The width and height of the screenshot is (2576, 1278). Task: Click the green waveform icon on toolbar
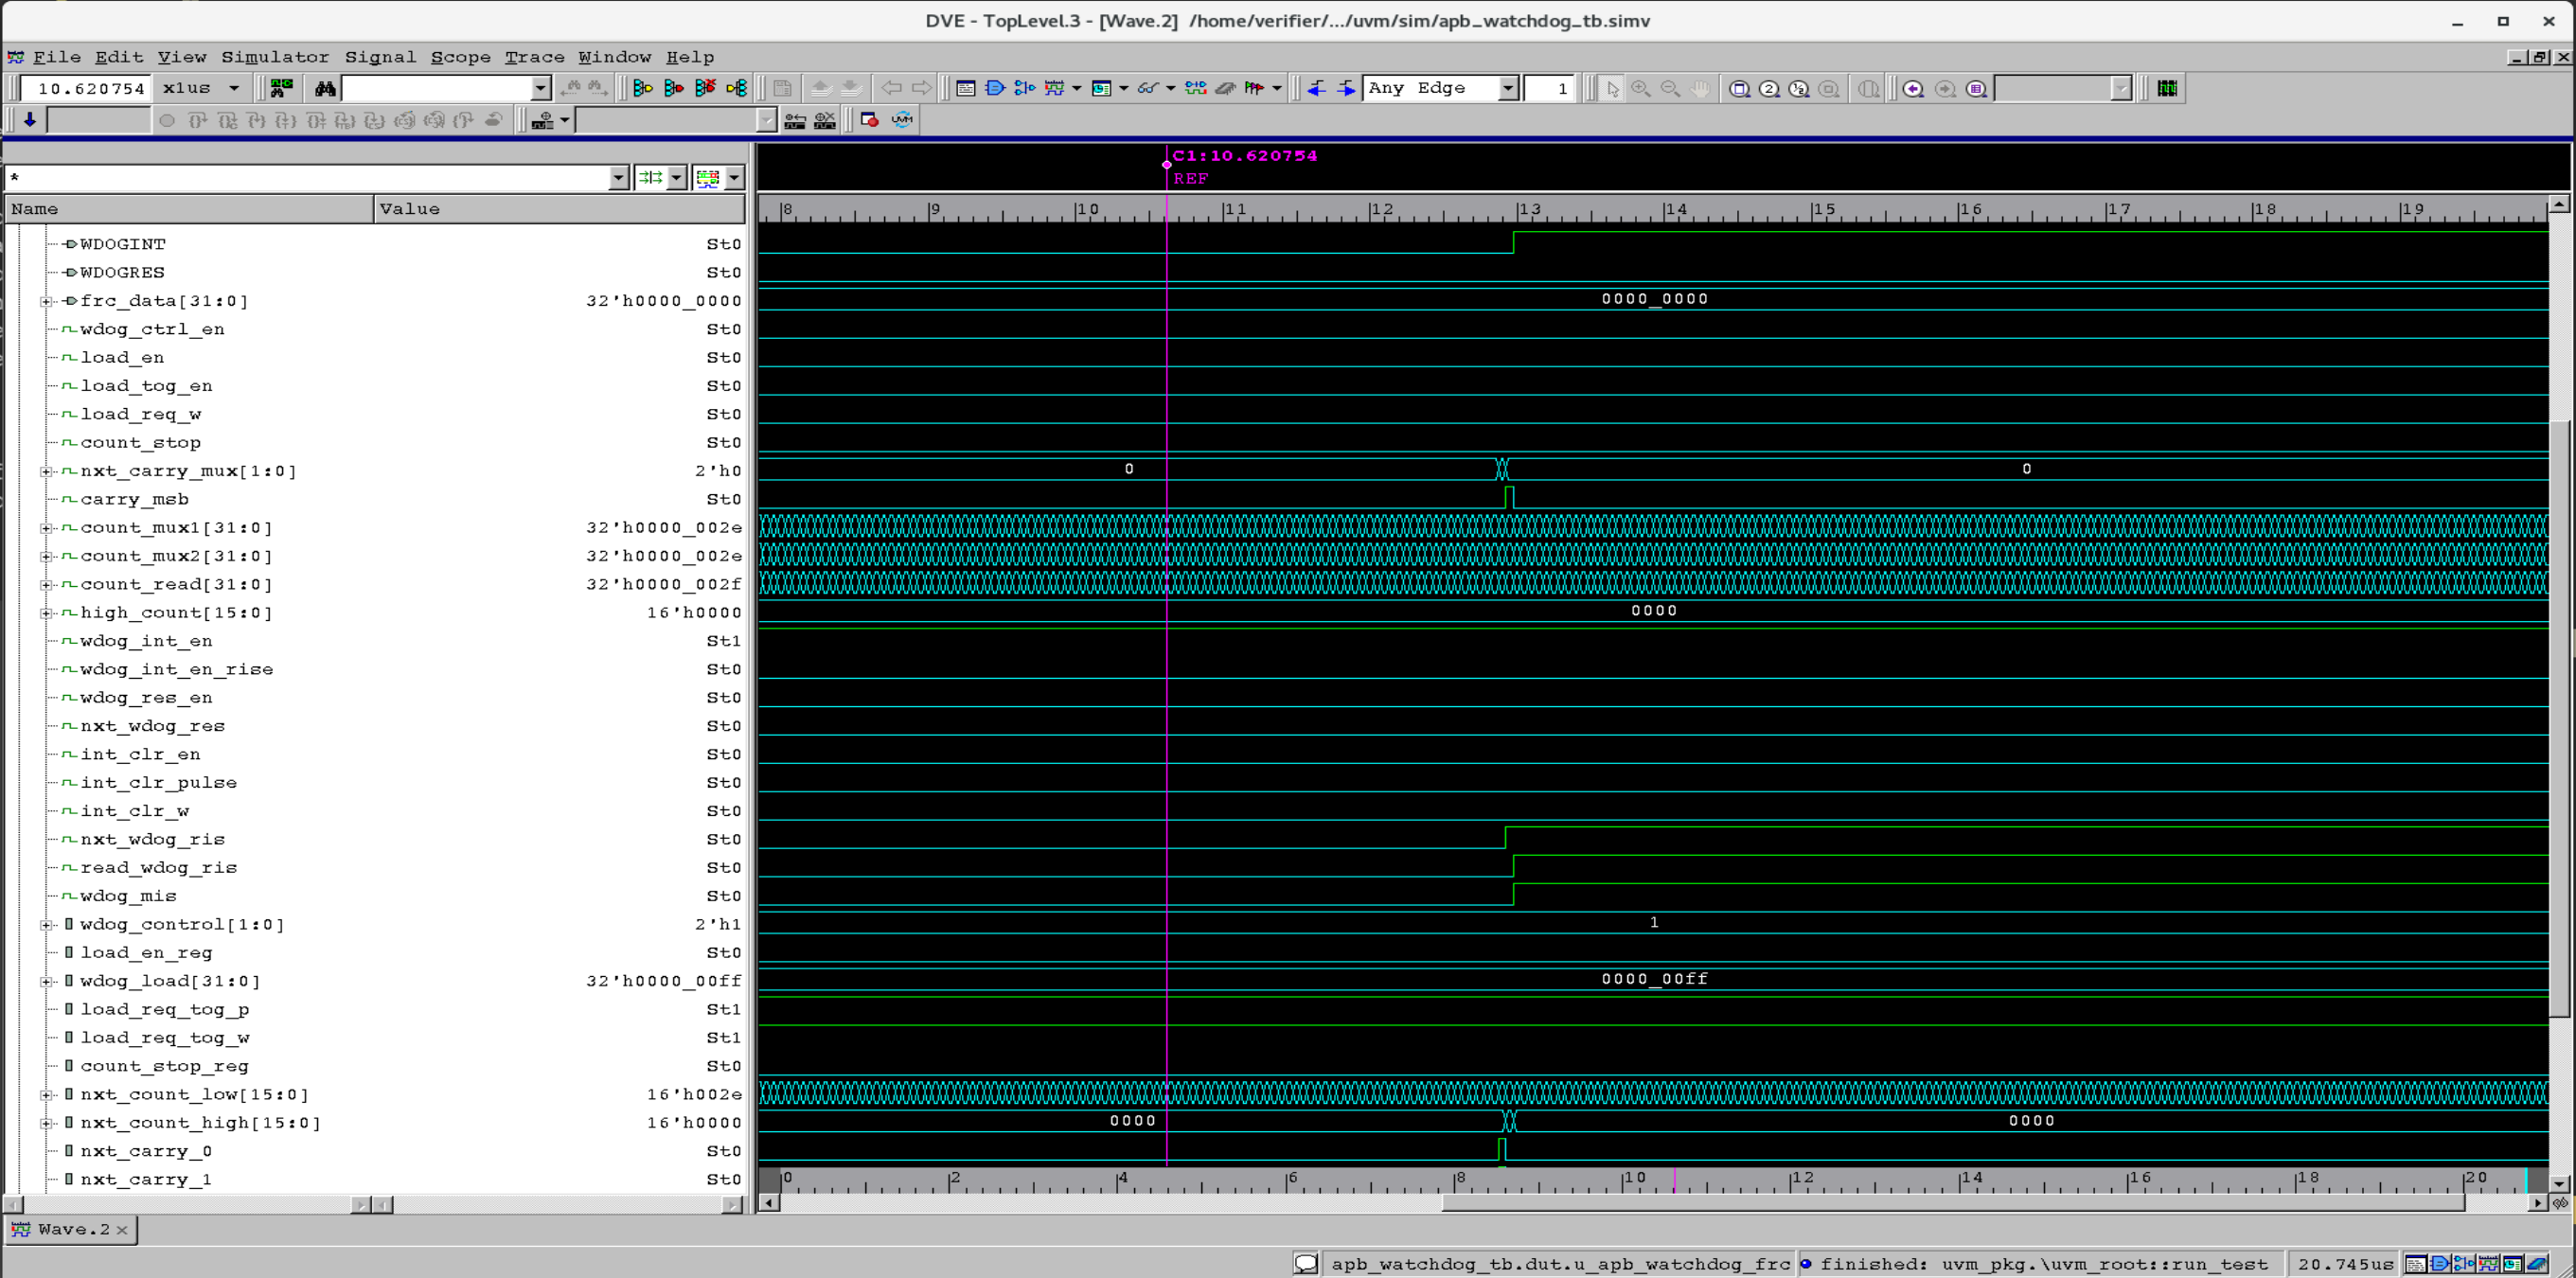click(2167, 89)
